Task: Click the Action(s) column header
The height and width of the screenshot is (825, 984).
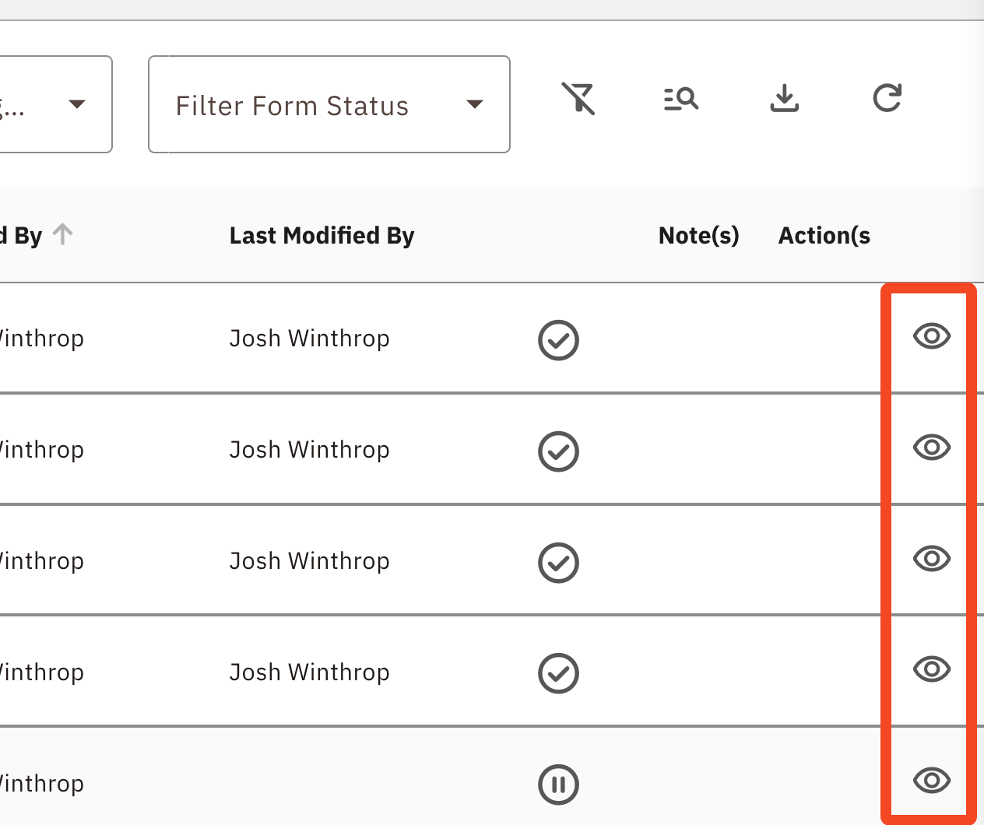Action: (x=824, y=235)
